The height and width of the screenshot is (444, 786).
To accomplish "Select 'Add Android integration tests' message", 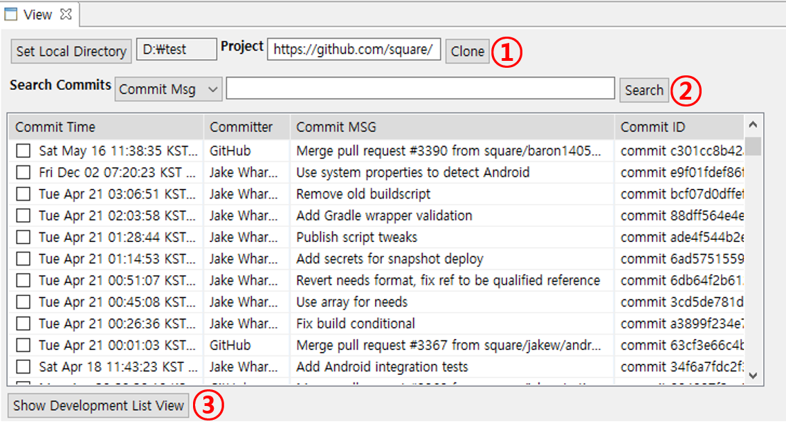I will (381, 367).
